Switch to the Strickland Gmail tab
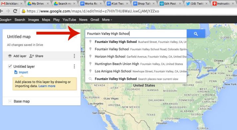Viewport: 237px width, 130px height. [12, 3]
